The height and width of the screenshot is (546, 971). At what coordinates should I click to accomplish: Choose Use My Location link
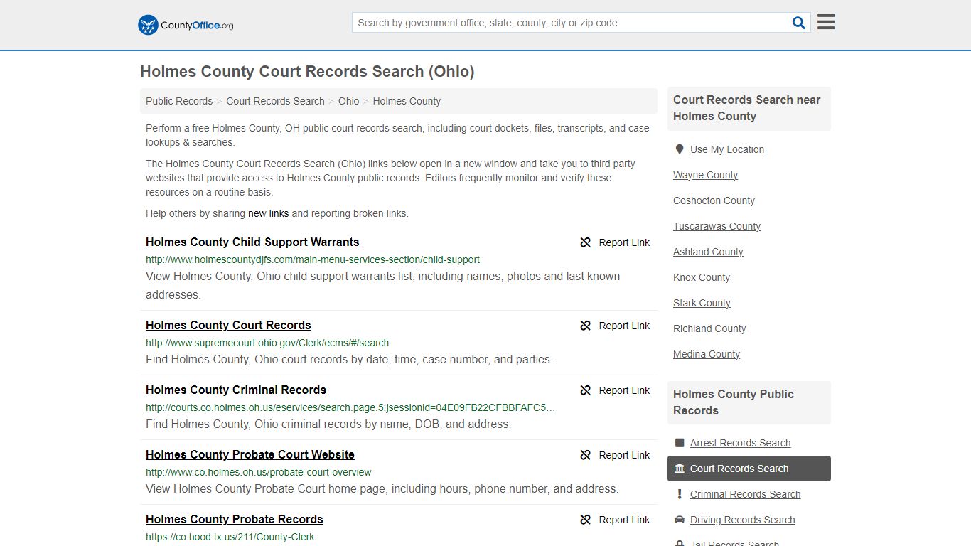tap(727, 149)
